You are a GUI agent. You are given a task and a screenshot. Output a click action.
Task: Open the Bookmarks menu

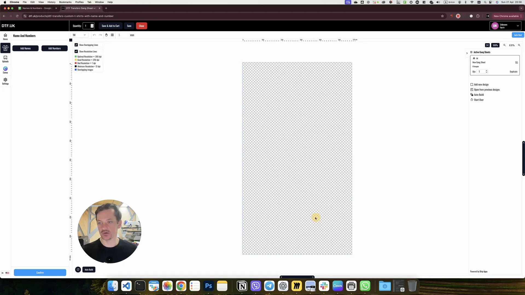click(65, 2)
